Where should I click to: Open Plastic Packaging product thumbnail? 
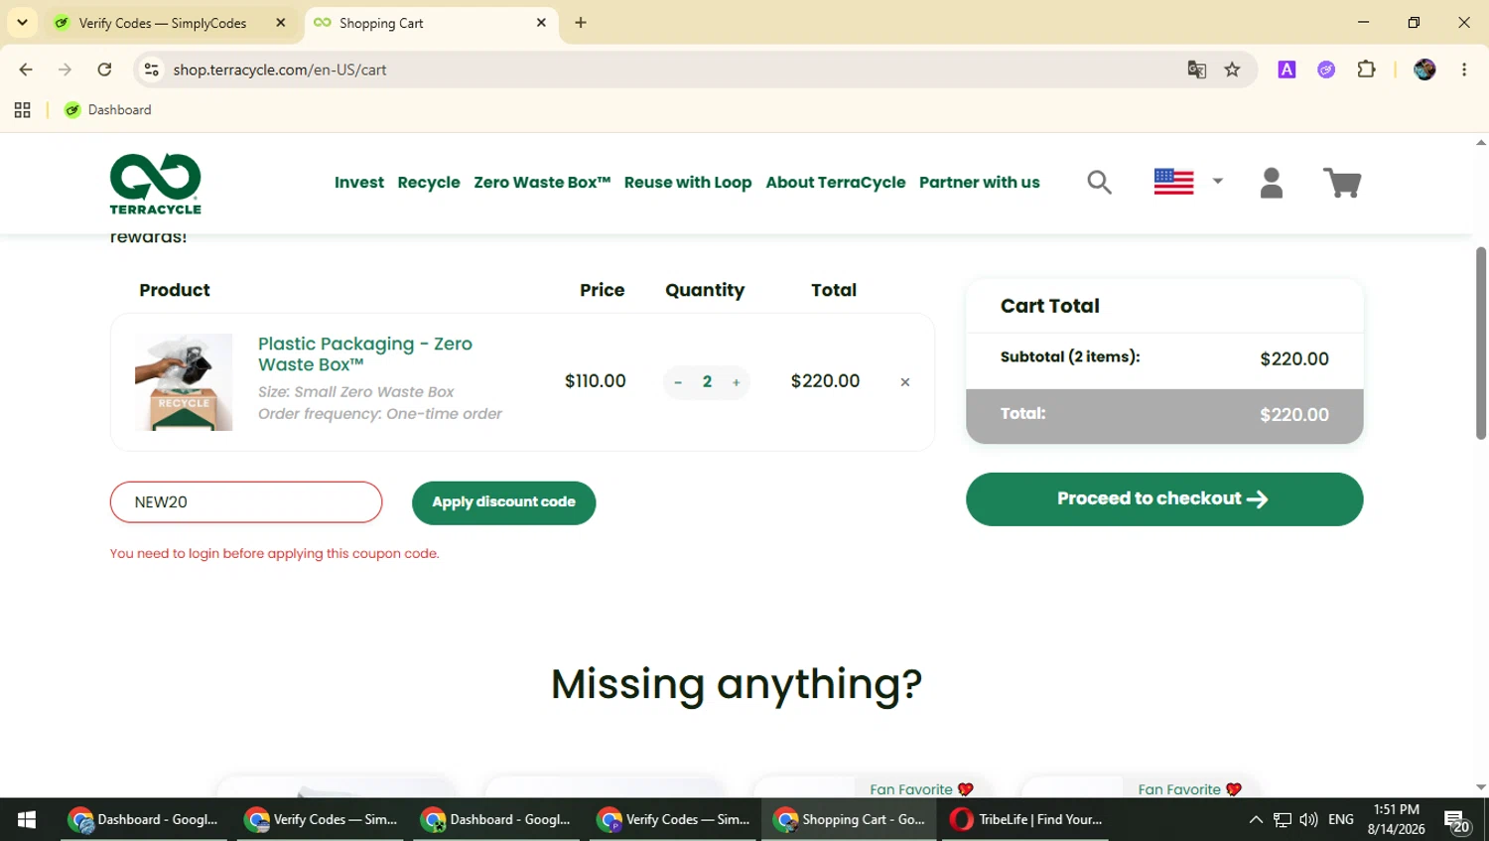coord(184,382)
